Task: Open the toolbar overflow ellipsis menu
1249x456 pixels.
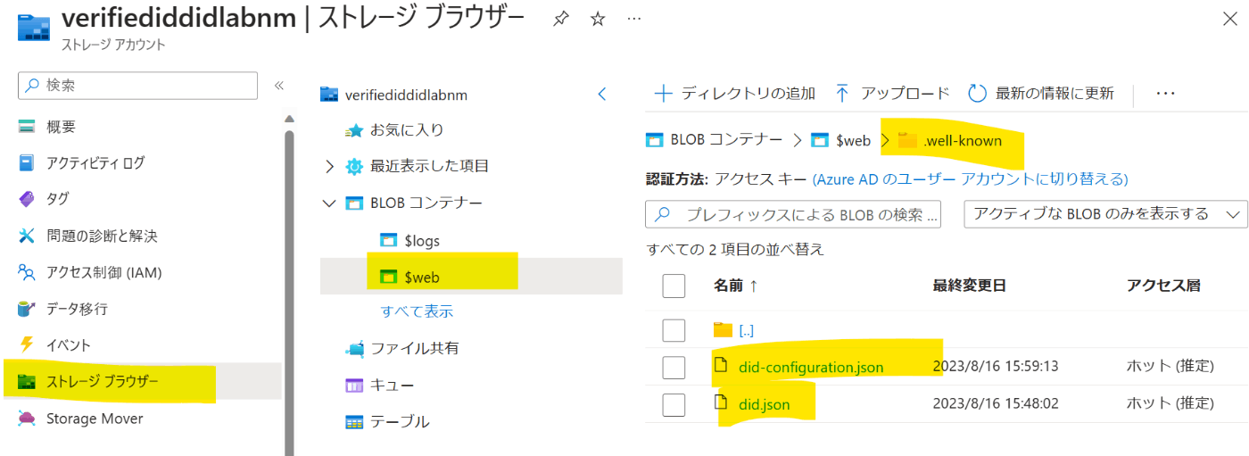Action: click(1165, 93)
